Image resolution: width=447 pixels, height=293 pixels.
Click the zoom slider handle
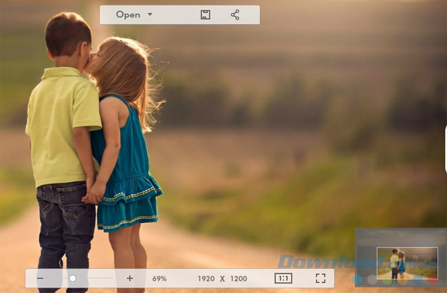point(72,278)
